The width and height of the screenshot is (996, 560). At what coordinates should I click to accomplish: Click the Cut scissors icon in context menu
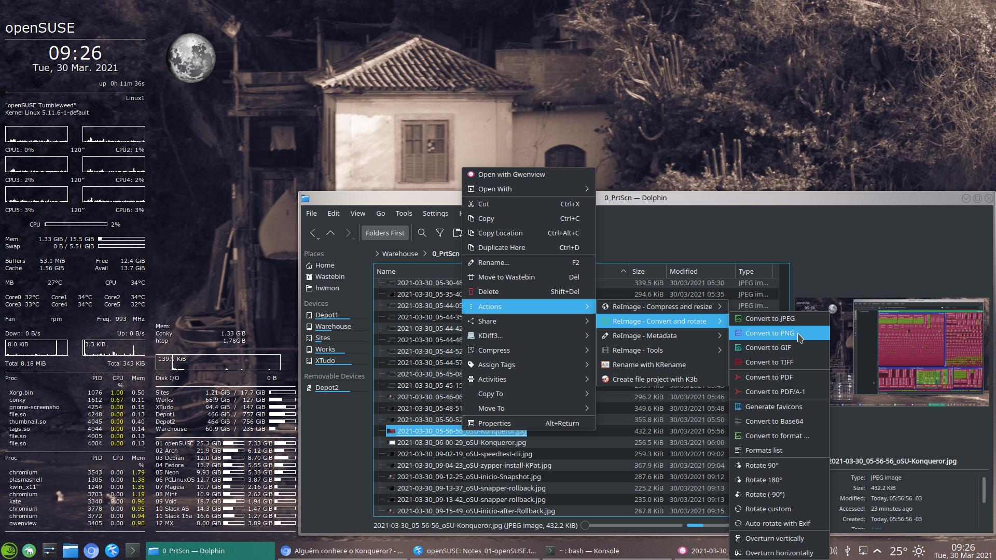[471, 204]
